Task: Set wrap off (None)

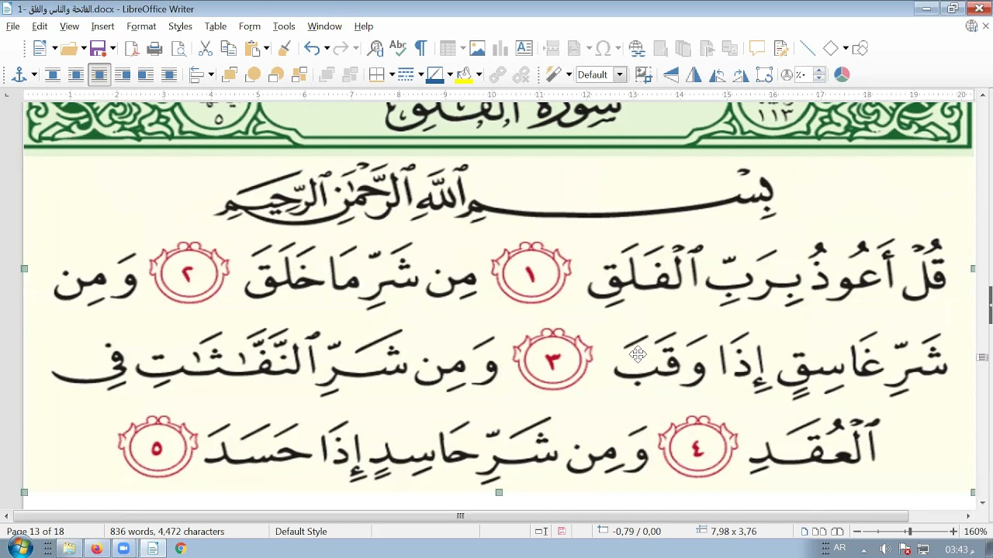Action: [53, 75]
